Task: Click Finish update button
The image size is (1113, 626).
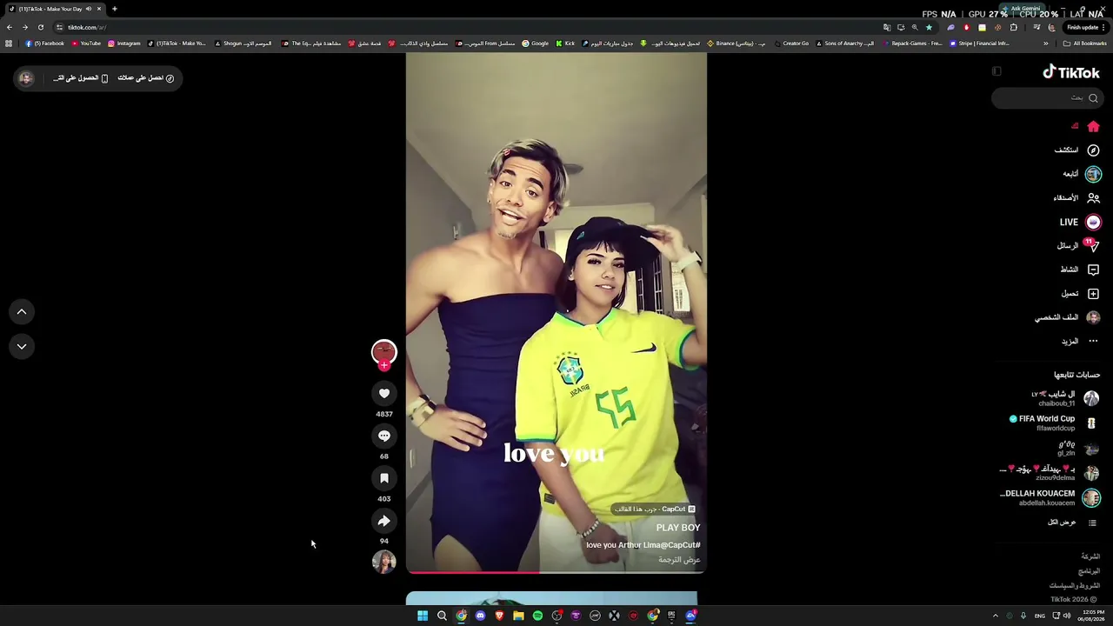Action: [x=1086, y=27]
